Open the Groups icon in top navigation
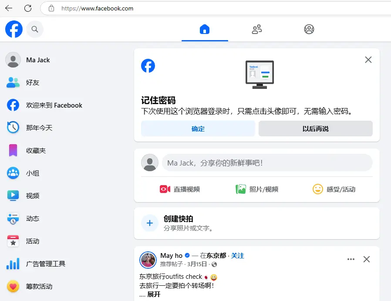 pos(309,30)
